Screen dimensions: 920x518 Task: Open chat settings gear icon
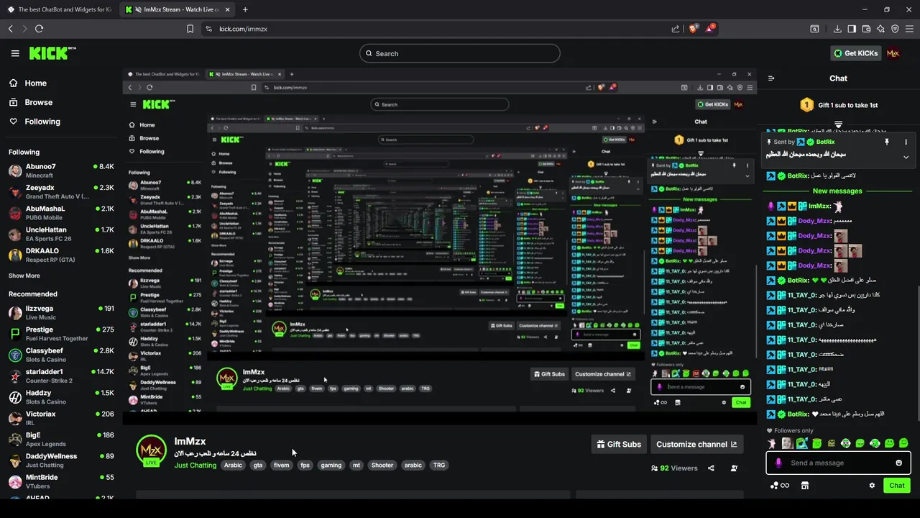point(872,486)
